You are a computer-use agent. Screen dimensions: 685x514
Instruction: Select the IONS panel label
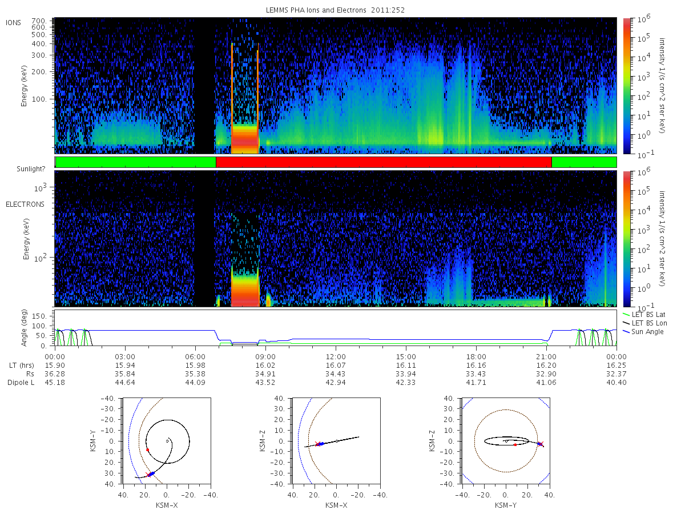point(14,23)
